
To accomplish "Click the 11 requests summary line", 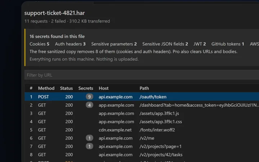I will click(x=67, y=21).
